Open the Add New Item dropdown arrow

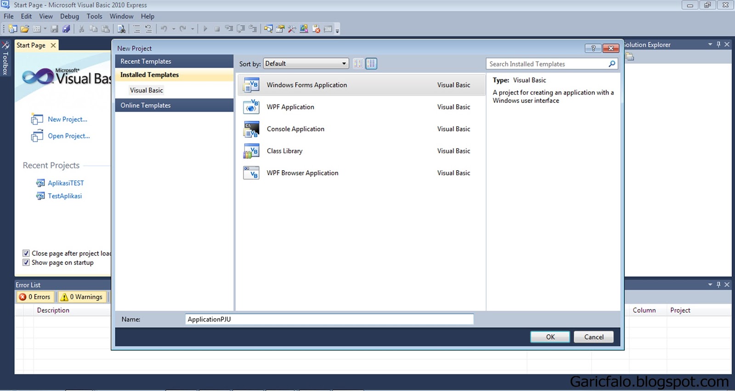point(45,29)
